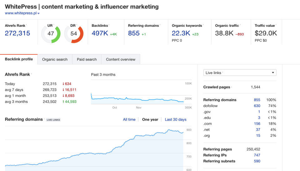The width and height of the screenshot is (300, 171).
Task: Click the info icon beside Ahrefs Rank section heading
Action: (31, 74)
